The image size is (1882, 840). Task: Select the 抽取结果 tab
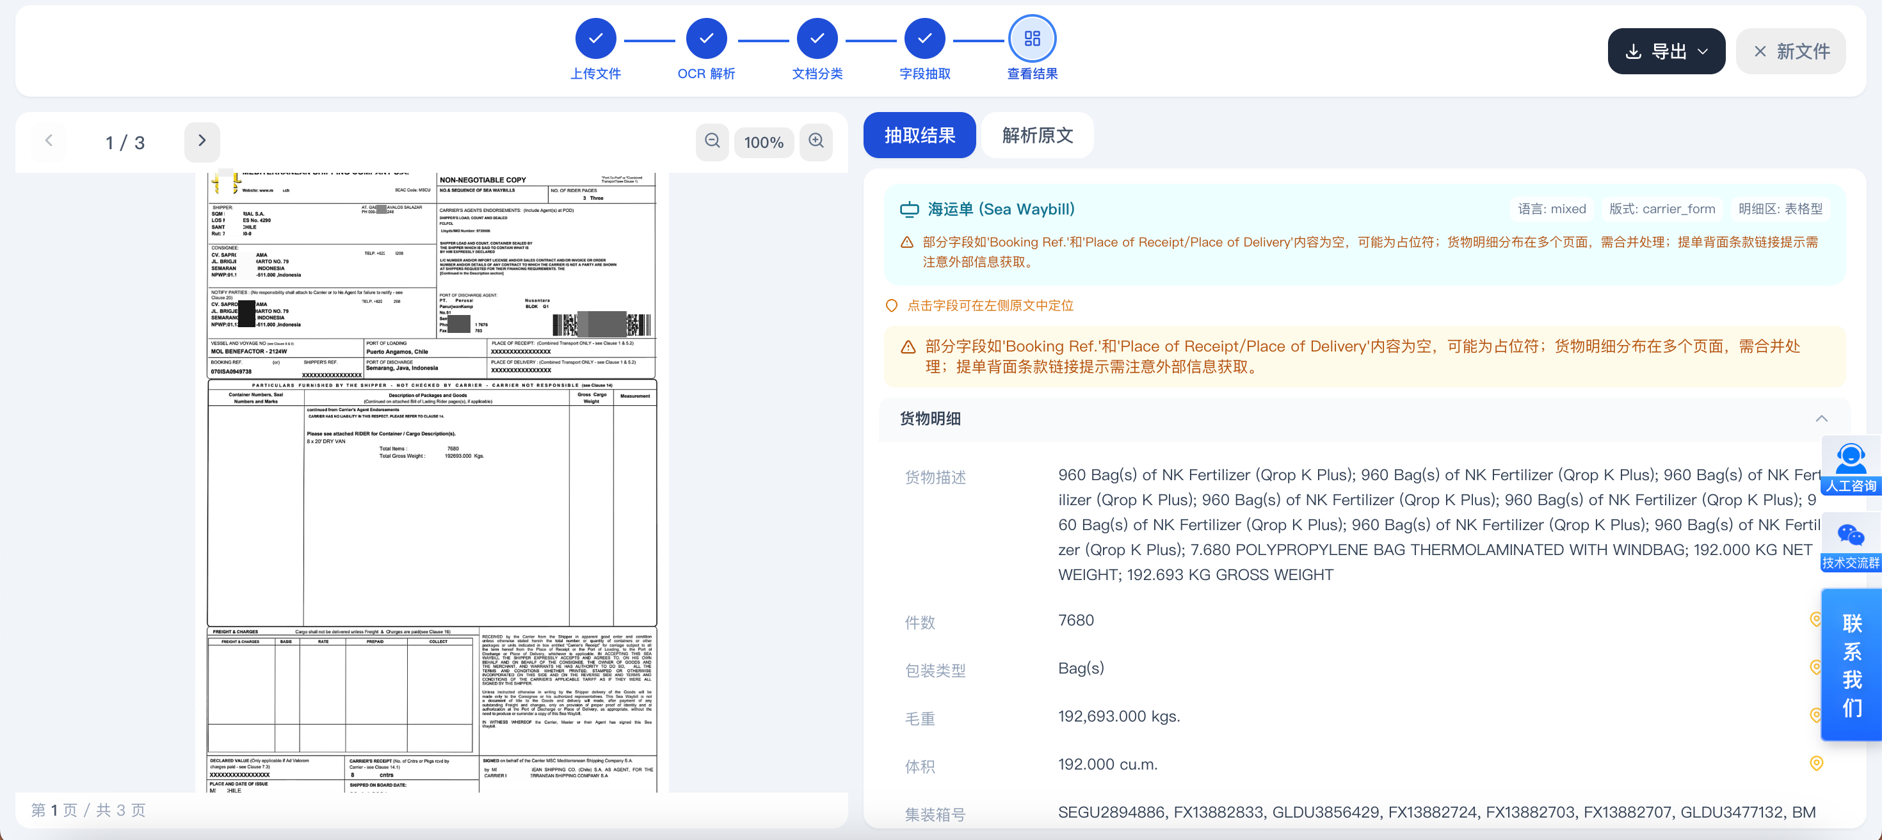click(x=919, y=135)
